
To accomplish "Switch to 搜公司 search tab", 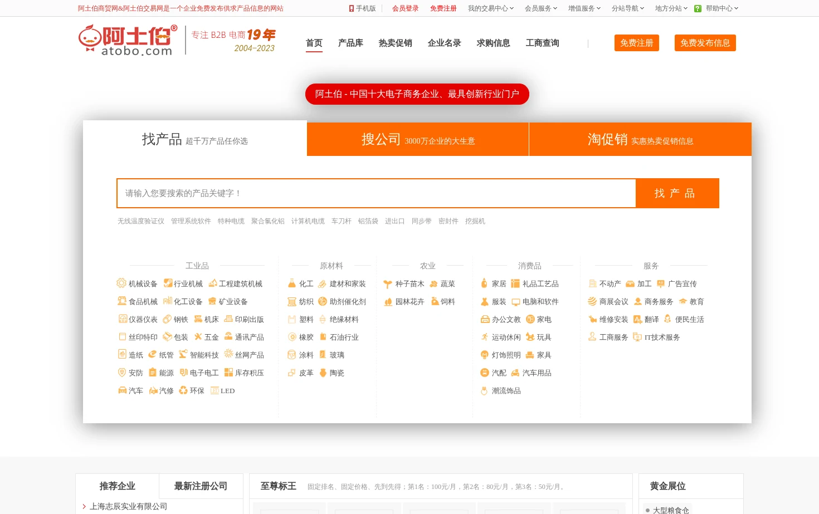I will pos(418,139).
